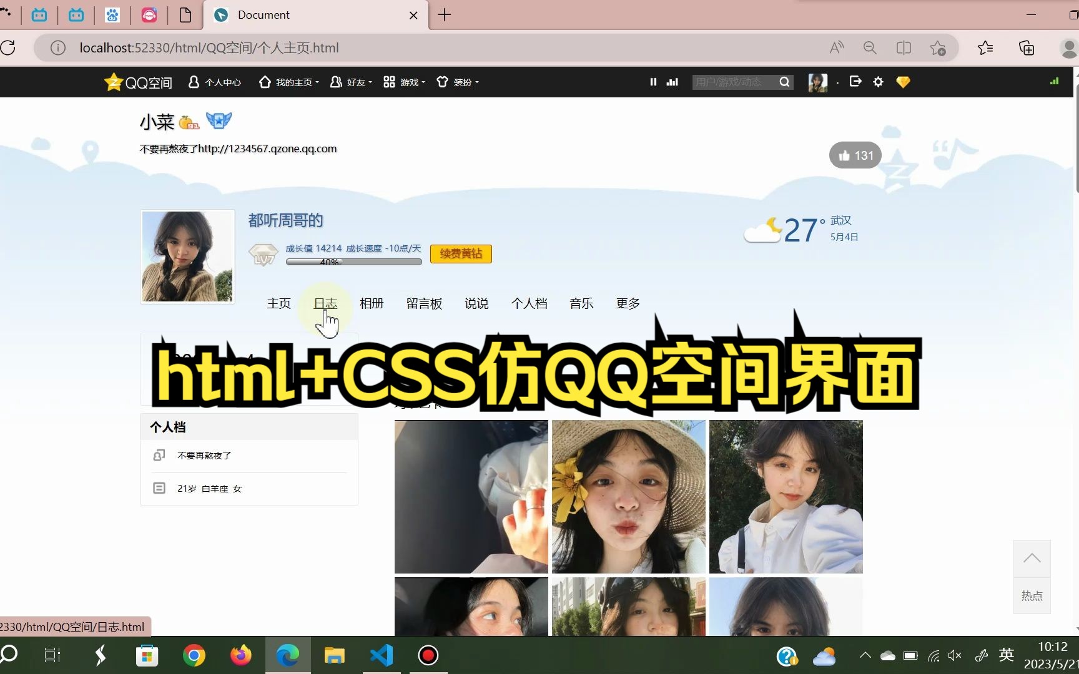Click the green signal bars icon
The width and height of the screenshot is (1079, 674).
tap(1054, 81)
